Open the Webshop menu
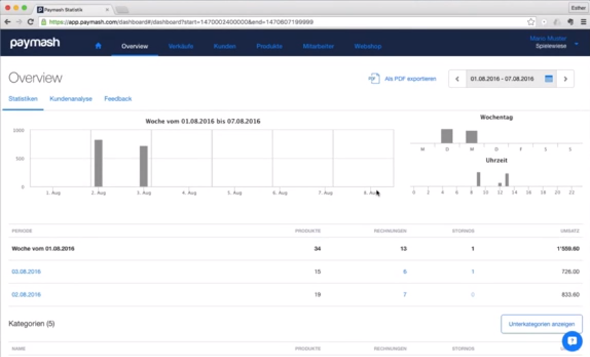590x357 pixels. [367, 46]
